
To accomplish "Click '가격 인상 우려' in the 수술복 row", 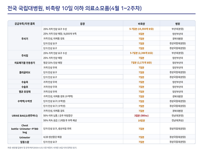I will click(50, 82).
